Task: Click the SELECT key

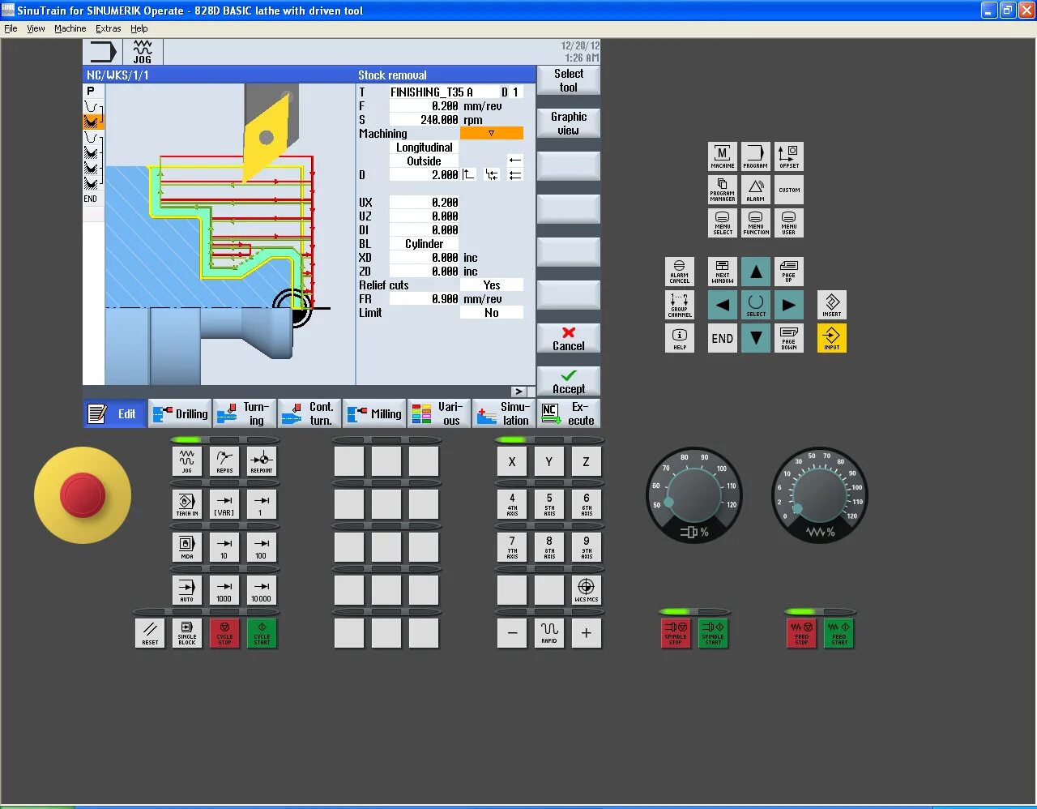Action: (x=755, y=305)
